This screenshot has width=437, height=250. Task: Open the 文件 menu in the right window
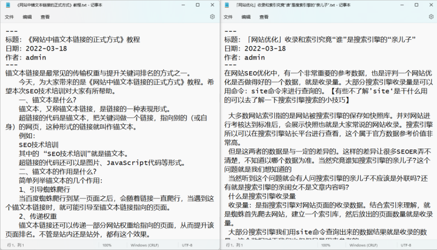[x=227, y=17]
